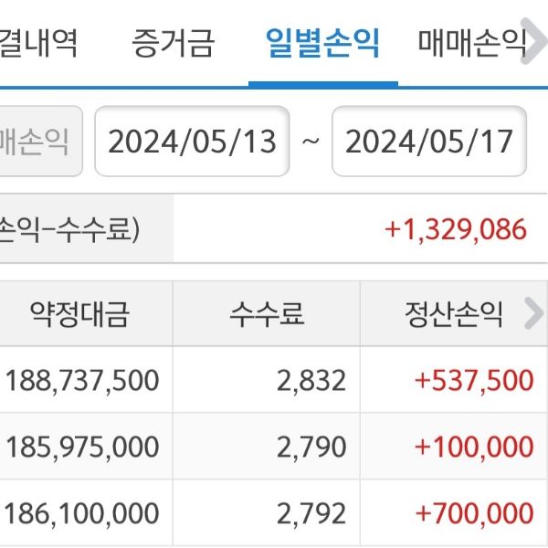Select the 일별손익 tab
548x548 pixels.
coord(322,42)
